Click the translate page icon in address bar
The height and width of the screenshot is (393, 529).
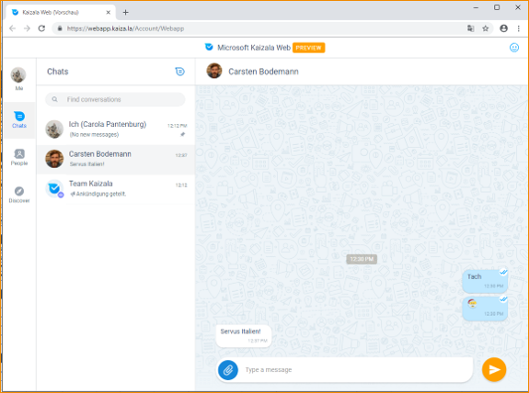click(470, 28)
